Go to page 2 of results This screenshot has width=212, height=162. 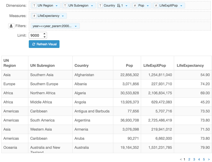(189, 159)
